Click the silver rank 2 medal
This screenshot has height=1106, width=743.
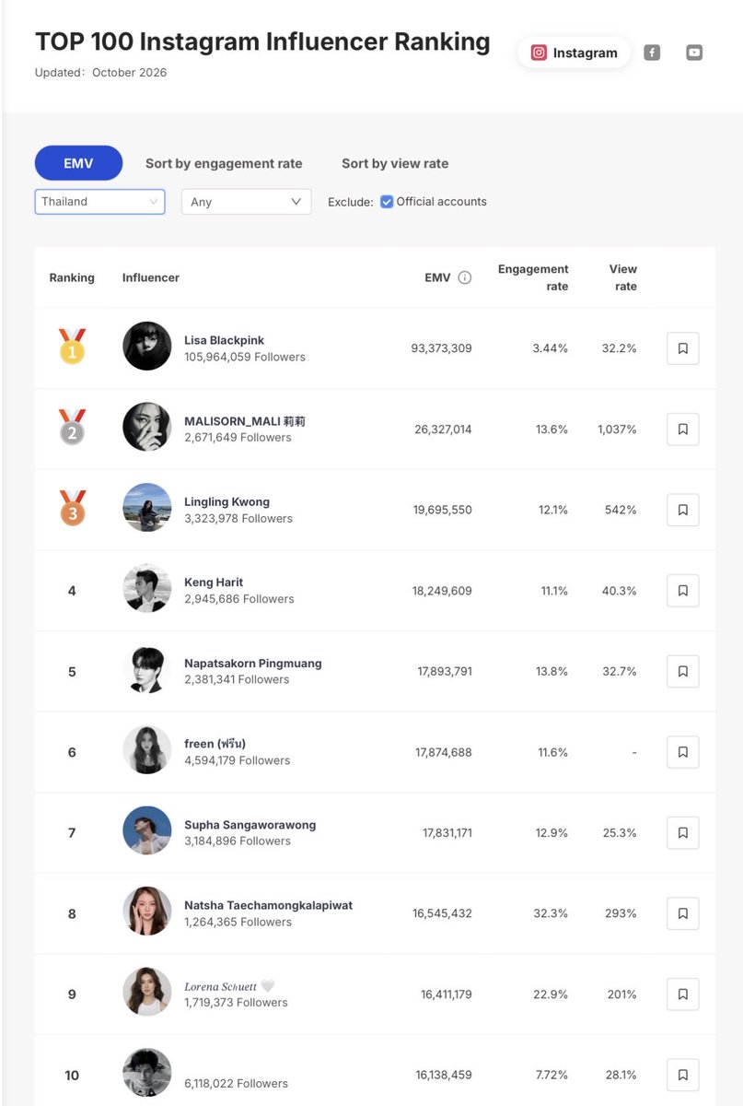[72, 428]
